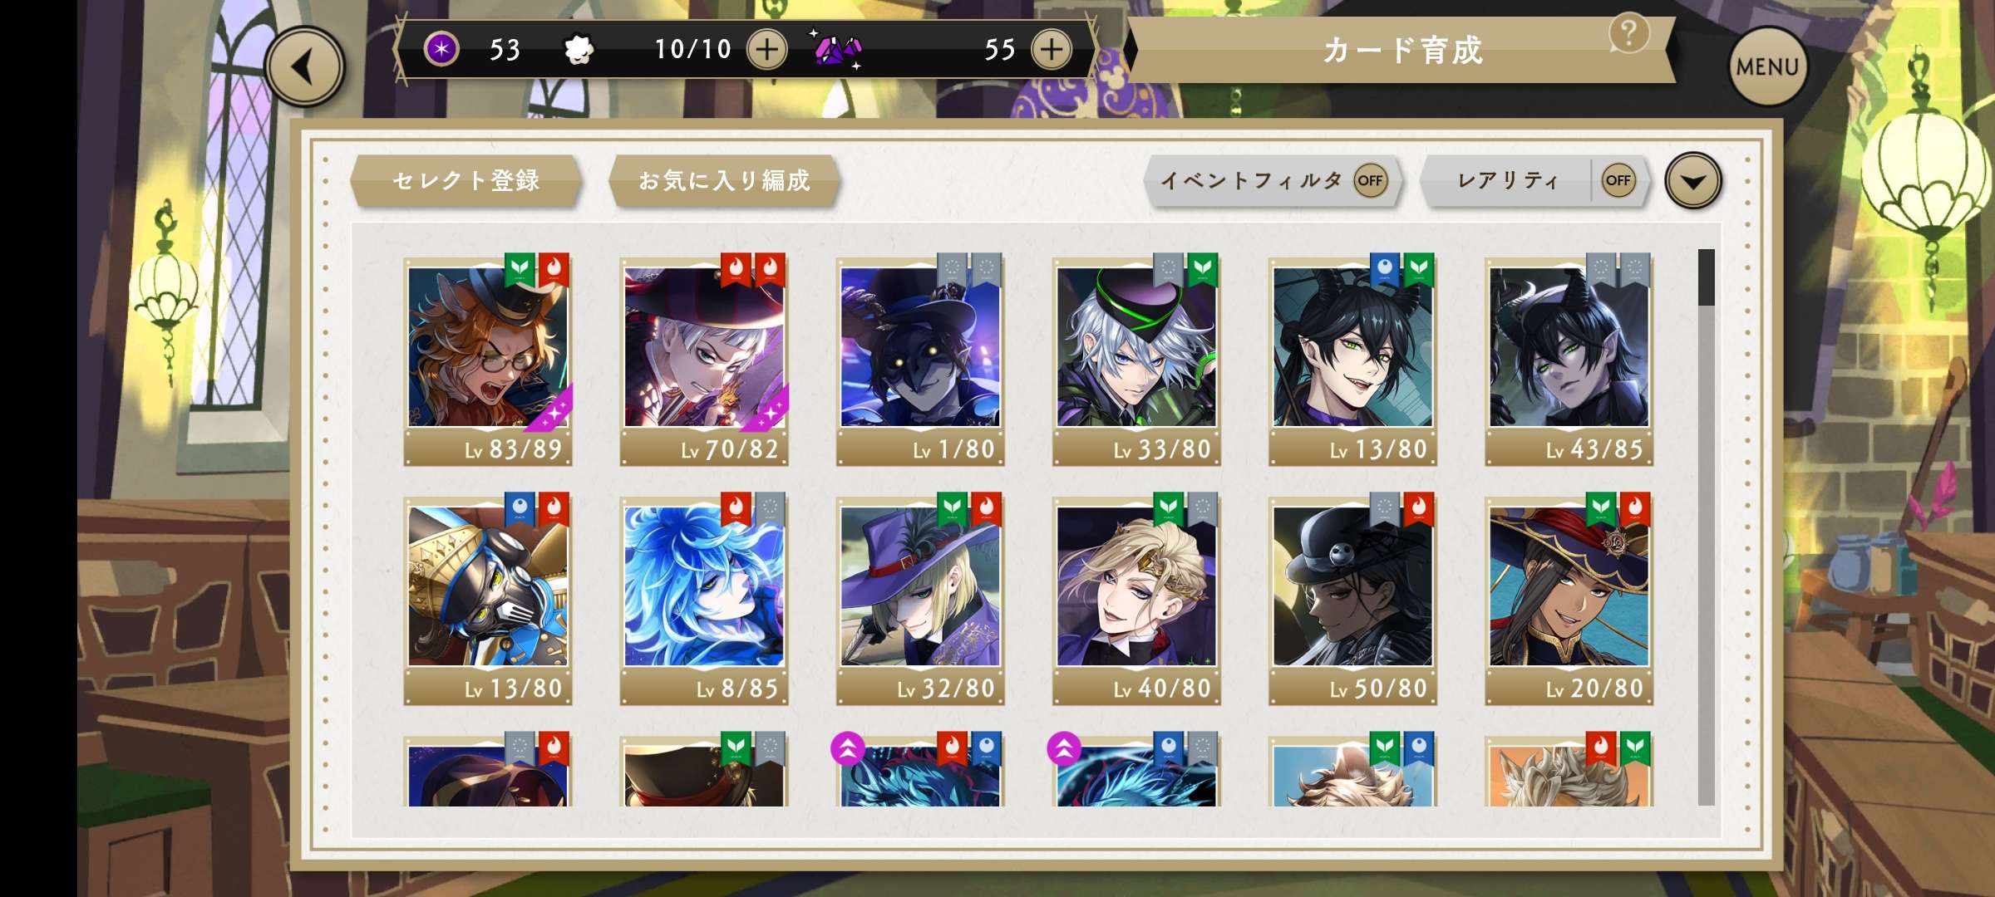
Task: Tap the purple gem crystals icon
Action: [x=836, y=50]
